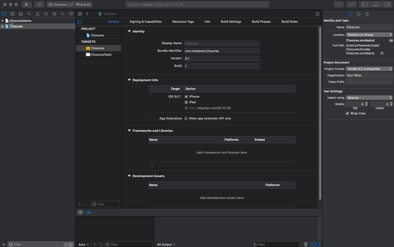Open the Library with plus button
Image resolution: width=394 pixels, height=247 pixels.
tap(339, 4)
